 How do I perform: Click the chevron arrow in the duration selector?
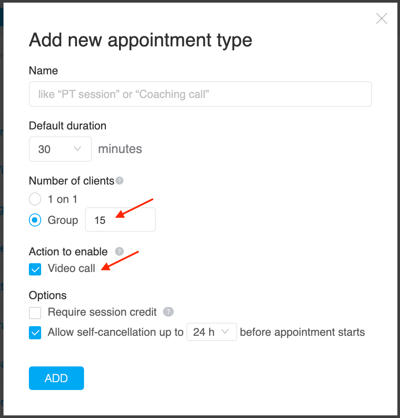(77, 149)
